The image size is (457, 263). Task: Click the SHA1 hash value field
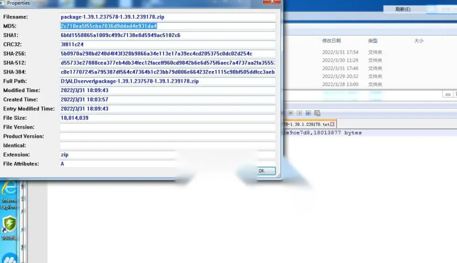point(168,35)
